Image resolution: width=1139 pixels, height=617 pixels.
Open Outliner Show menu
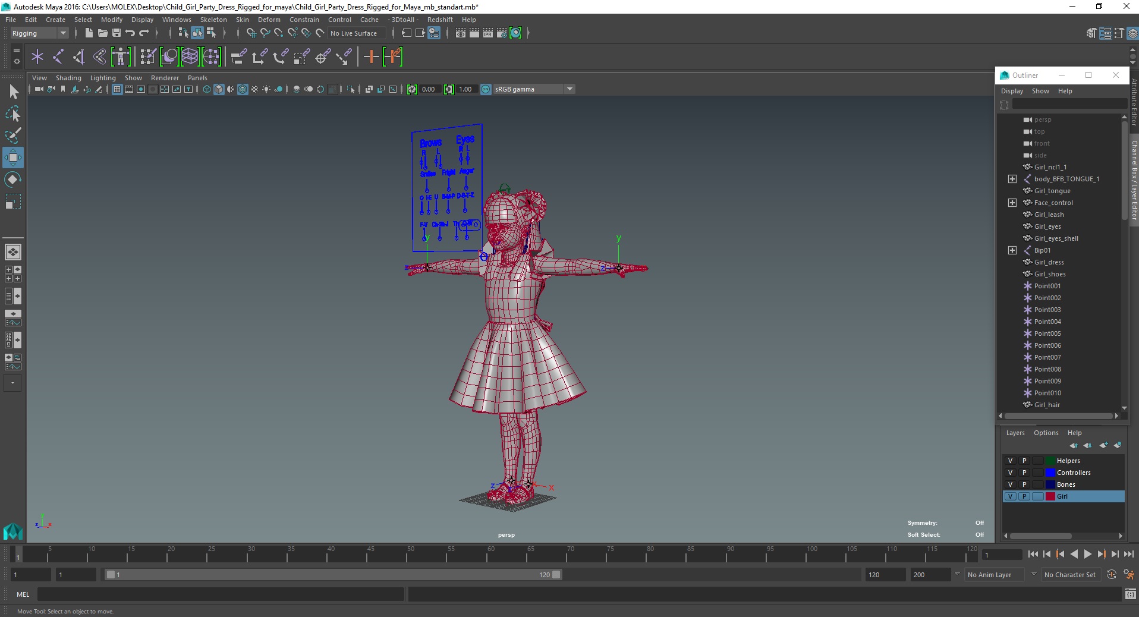[1040, 91]
